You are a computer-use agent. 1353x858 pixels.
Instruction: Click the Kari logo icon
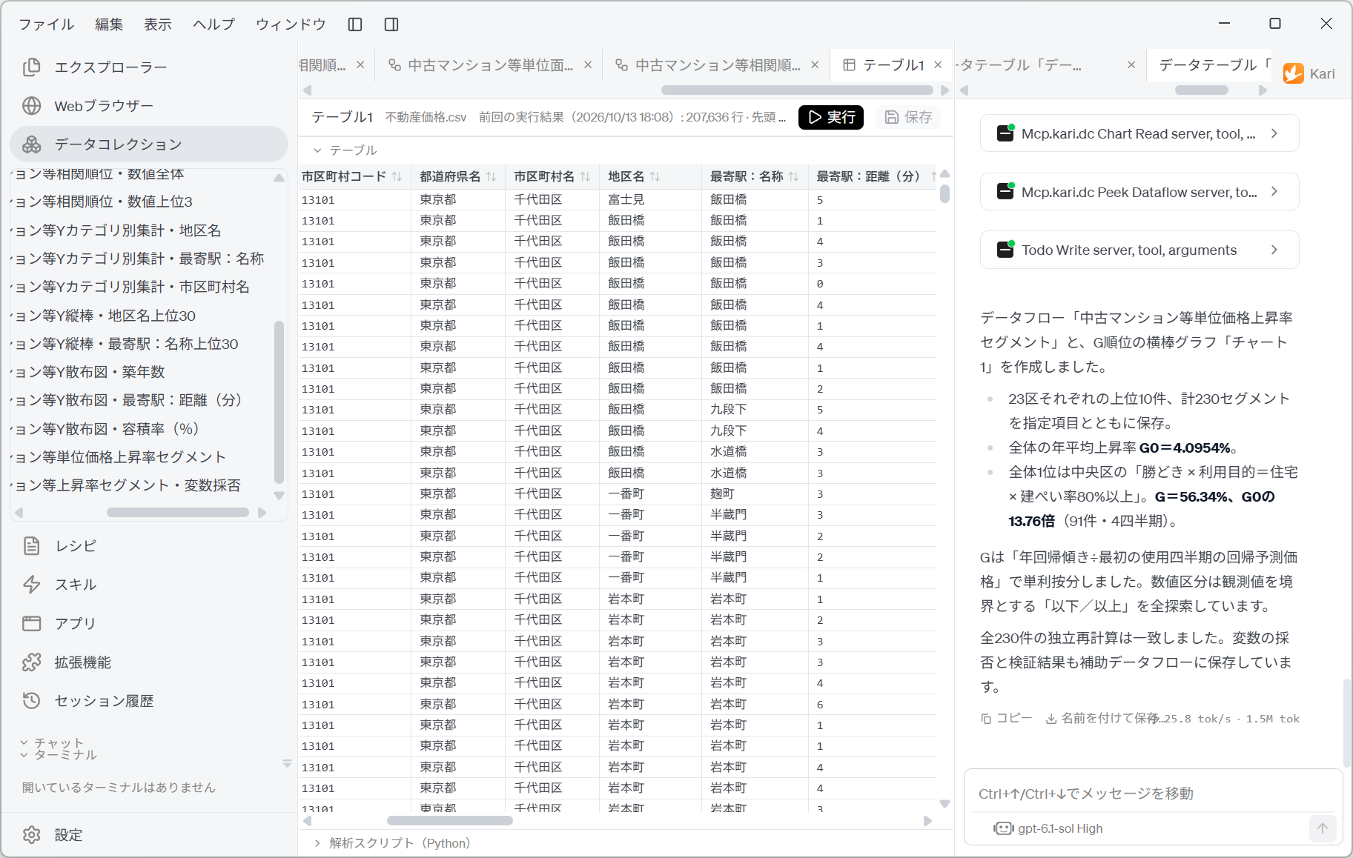tap(1294, 73)
